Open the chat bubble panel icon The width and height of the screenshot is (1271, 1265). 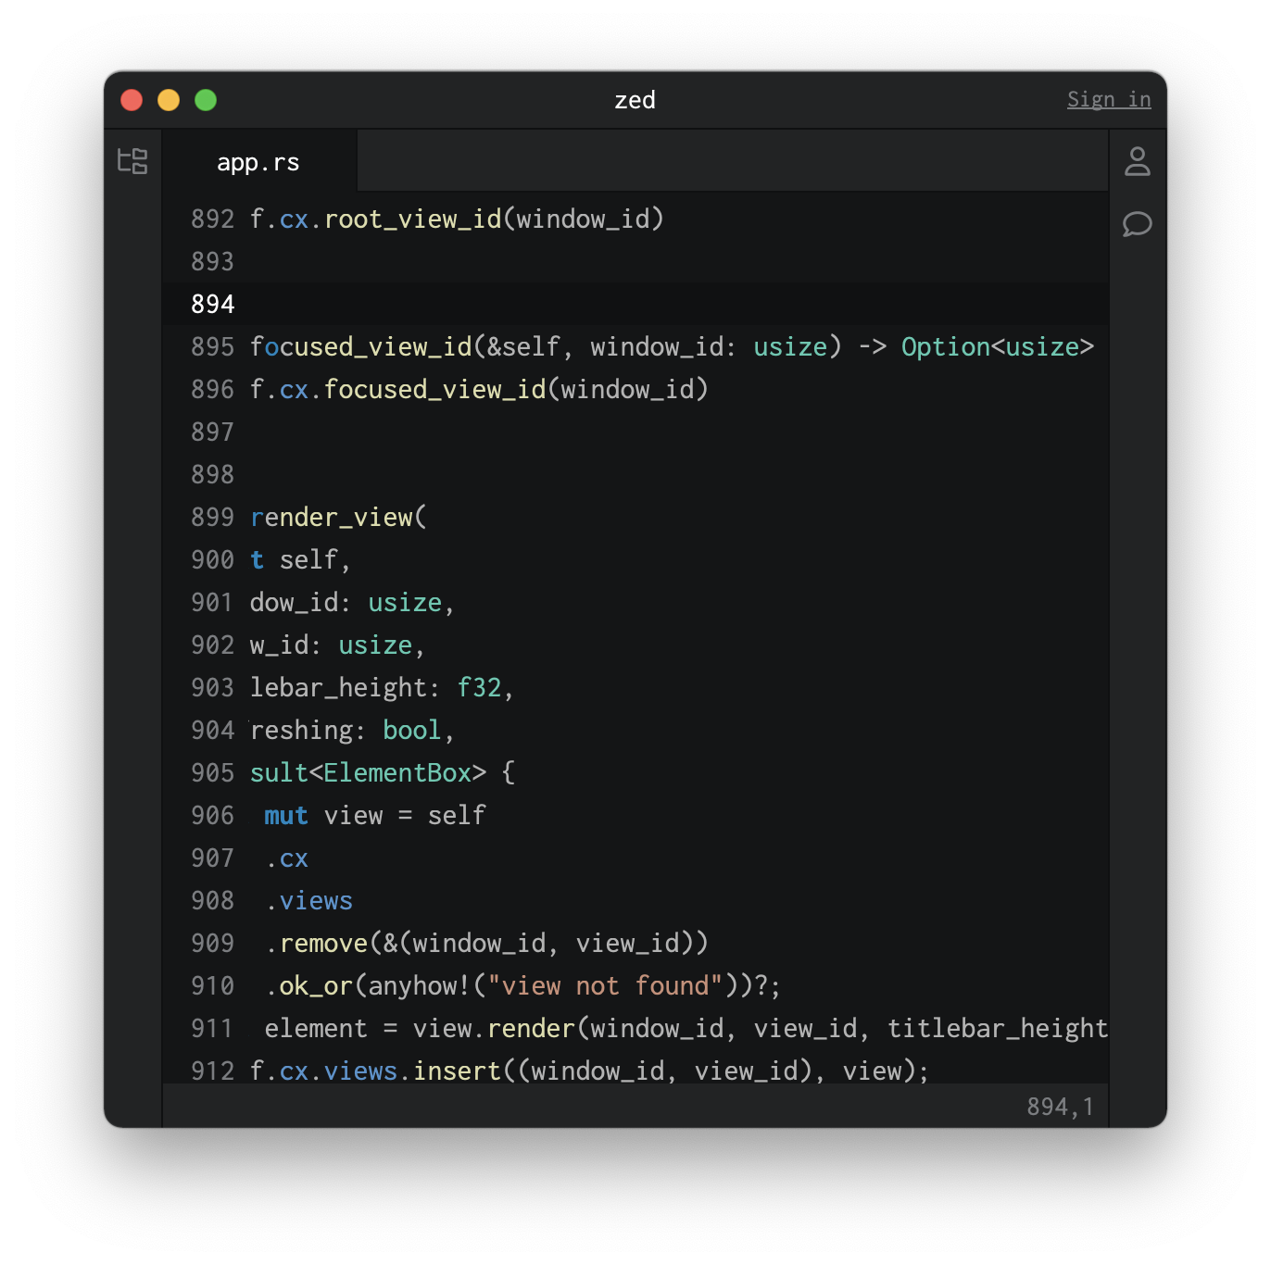pos(1137,224)
